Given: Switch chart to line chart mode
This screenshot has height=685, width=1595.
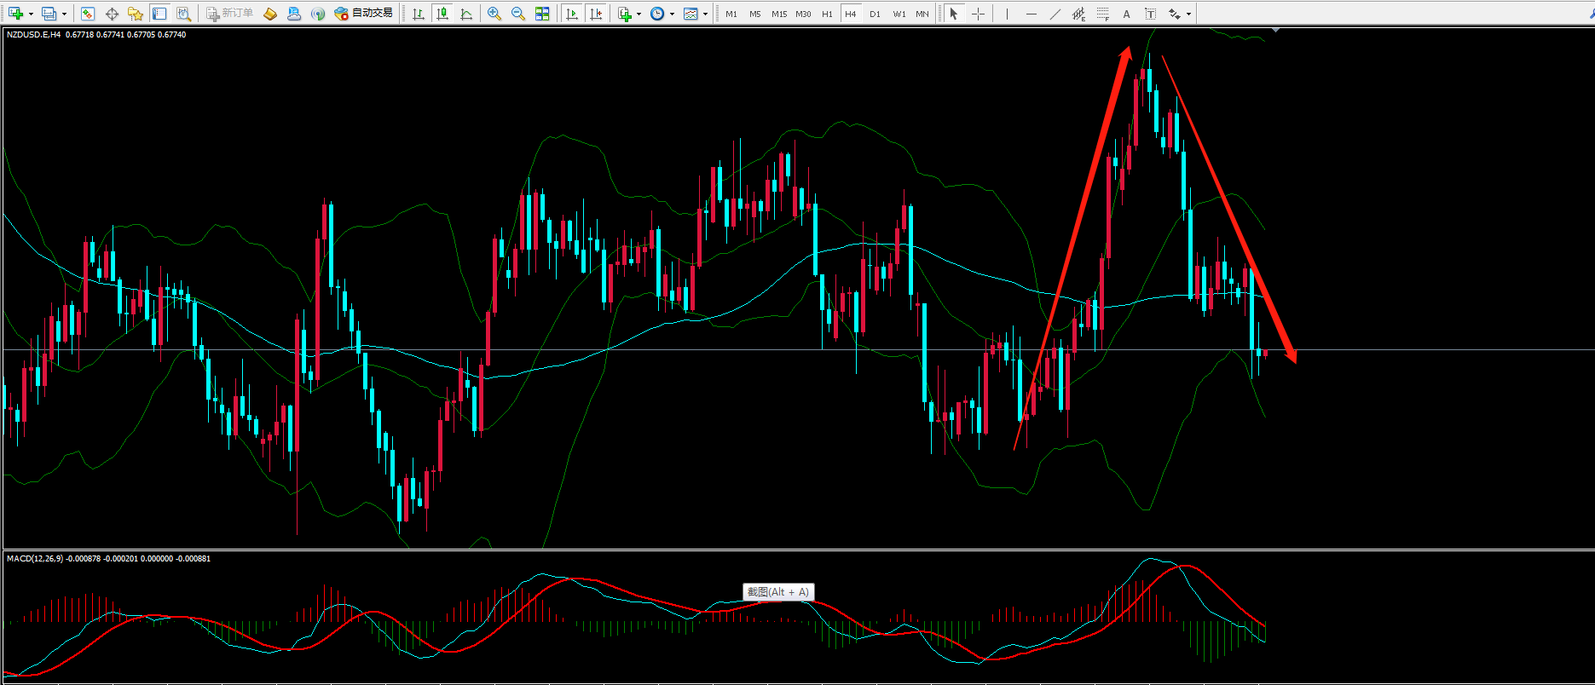Looking at the screenshot, I should 466,14.
